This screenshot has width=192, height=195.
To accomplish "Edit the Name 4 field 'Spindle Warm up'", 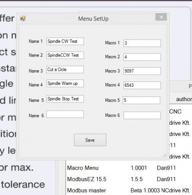I will (65, 83).
